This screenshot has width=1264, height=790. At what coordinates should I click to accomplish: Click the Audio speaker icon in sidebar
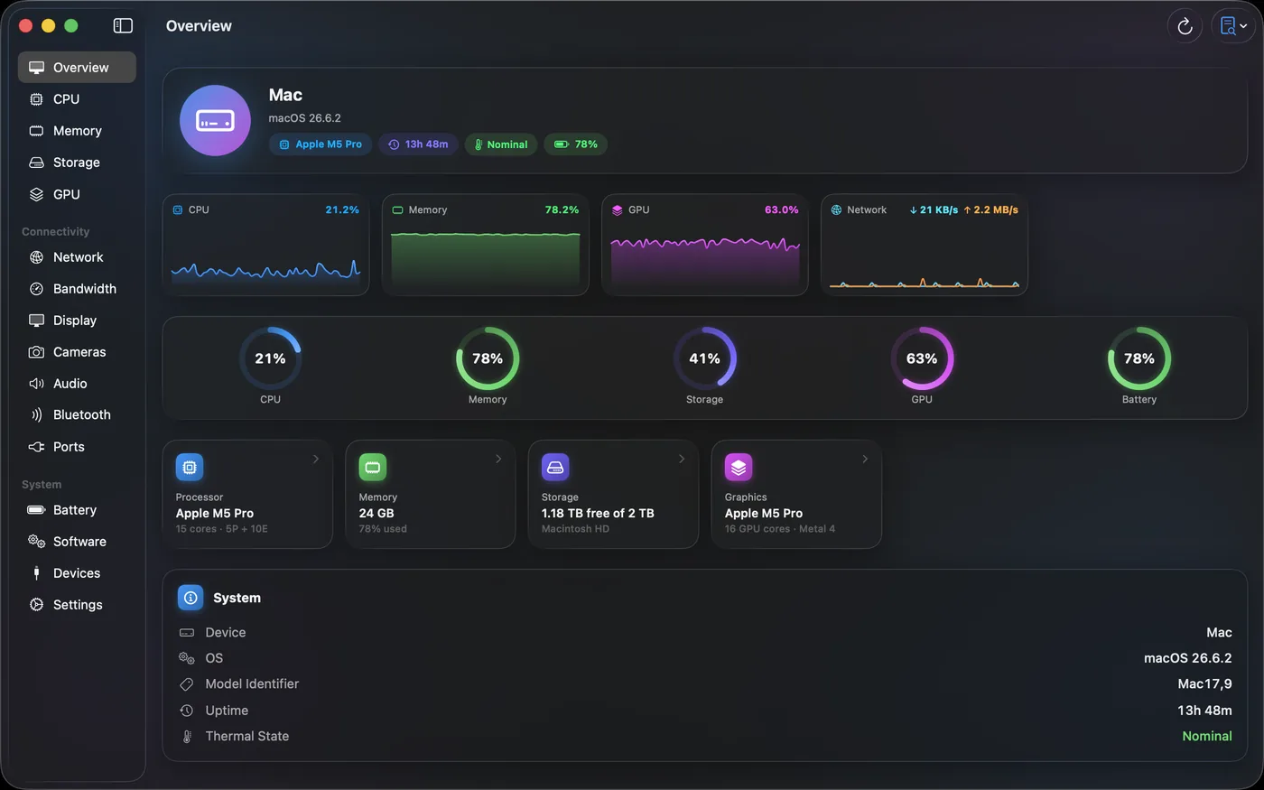point(36,384)
